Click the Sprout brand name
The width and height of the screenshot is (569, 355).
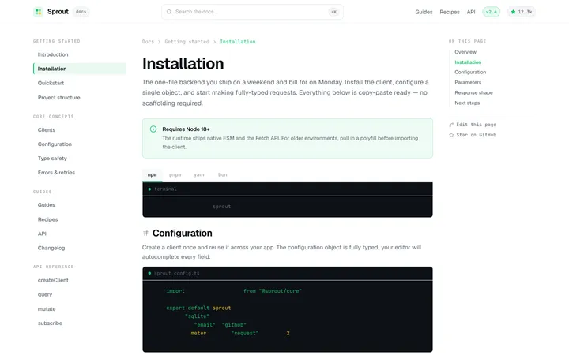pyautogui.click(x=58, y=12)
